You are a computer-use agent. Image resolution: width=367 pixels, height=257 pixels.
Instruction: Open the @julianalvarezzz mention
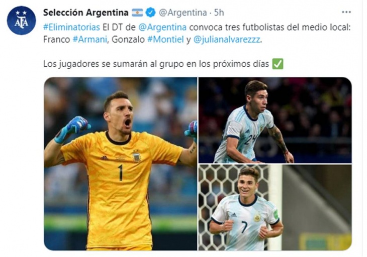click(x=227, y=40)
